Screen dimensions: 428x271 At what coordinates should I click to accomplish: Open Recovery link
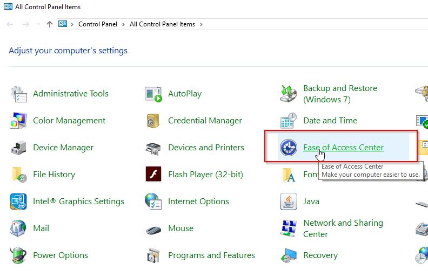(320, 255)
